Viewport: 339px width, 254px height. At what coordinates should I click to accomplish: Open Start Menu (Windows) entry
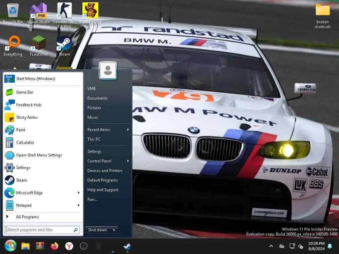point(43,79)
